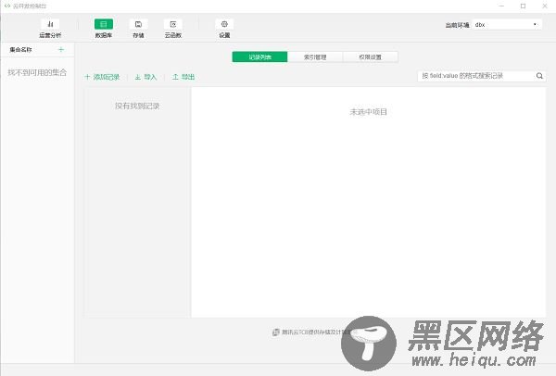Switch to the 权限设置 tab
This screenshot has height=376, width=556.
click(370, 57)
